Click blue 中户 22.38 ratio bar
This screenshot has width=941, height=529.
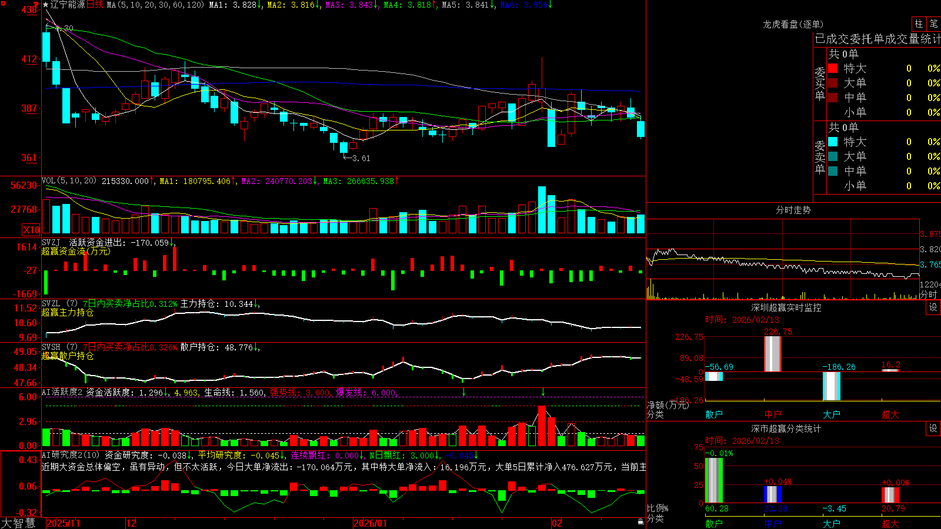(772, 494)
